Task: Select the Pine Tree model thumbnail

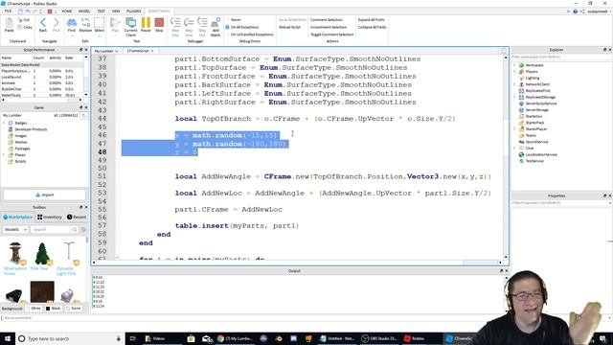Action: pyautogui.click(x=41, y=254)
